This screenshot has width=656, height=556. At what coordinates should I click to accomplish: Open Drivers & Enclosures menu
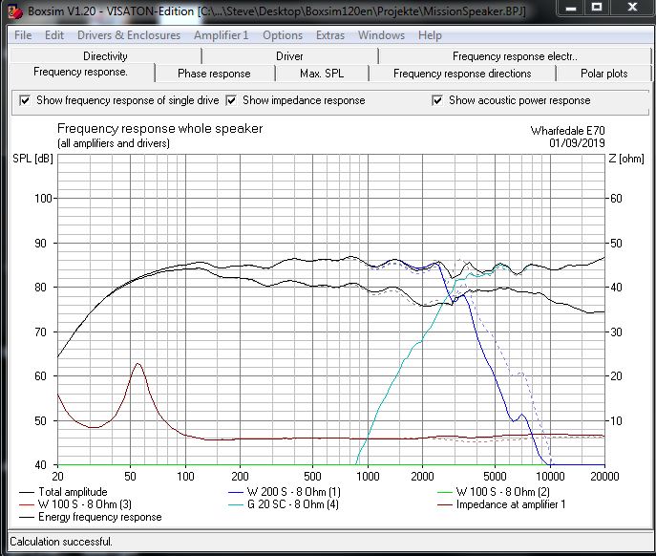pyautogui.click(x=129, y=35)
